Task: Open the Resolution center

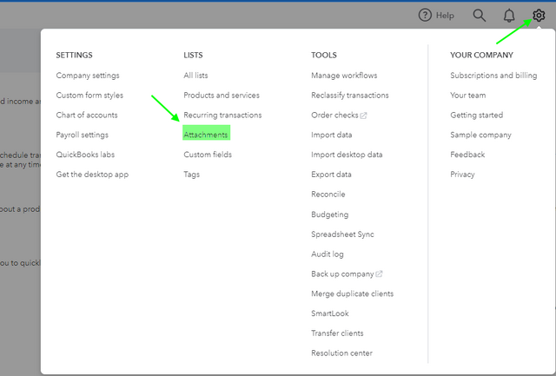Action: pos(341,353)
